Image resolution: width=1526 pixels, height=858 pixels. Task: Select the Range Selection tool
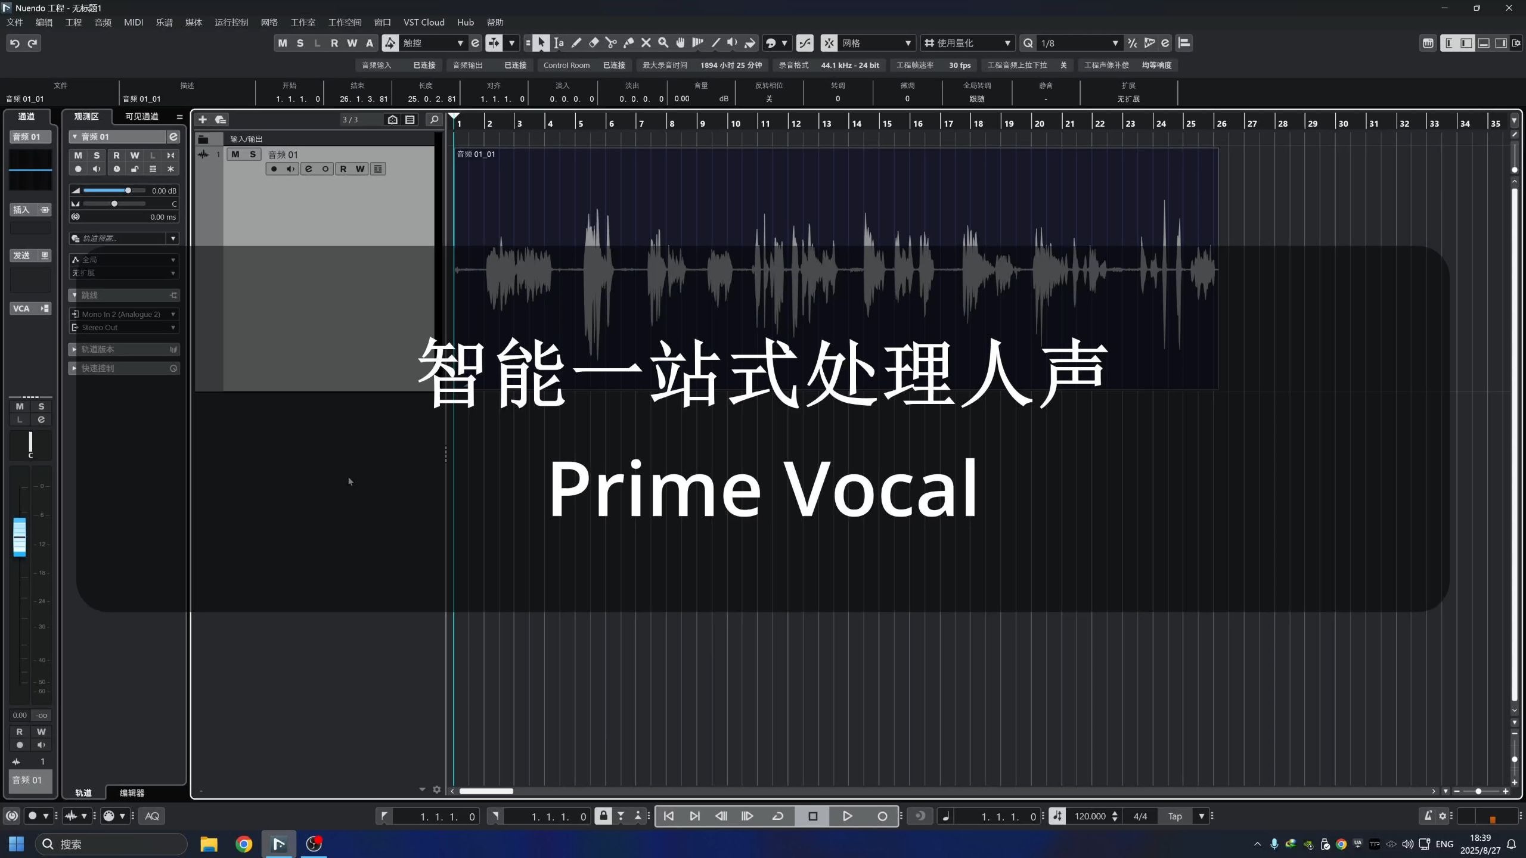pos(559,43)
